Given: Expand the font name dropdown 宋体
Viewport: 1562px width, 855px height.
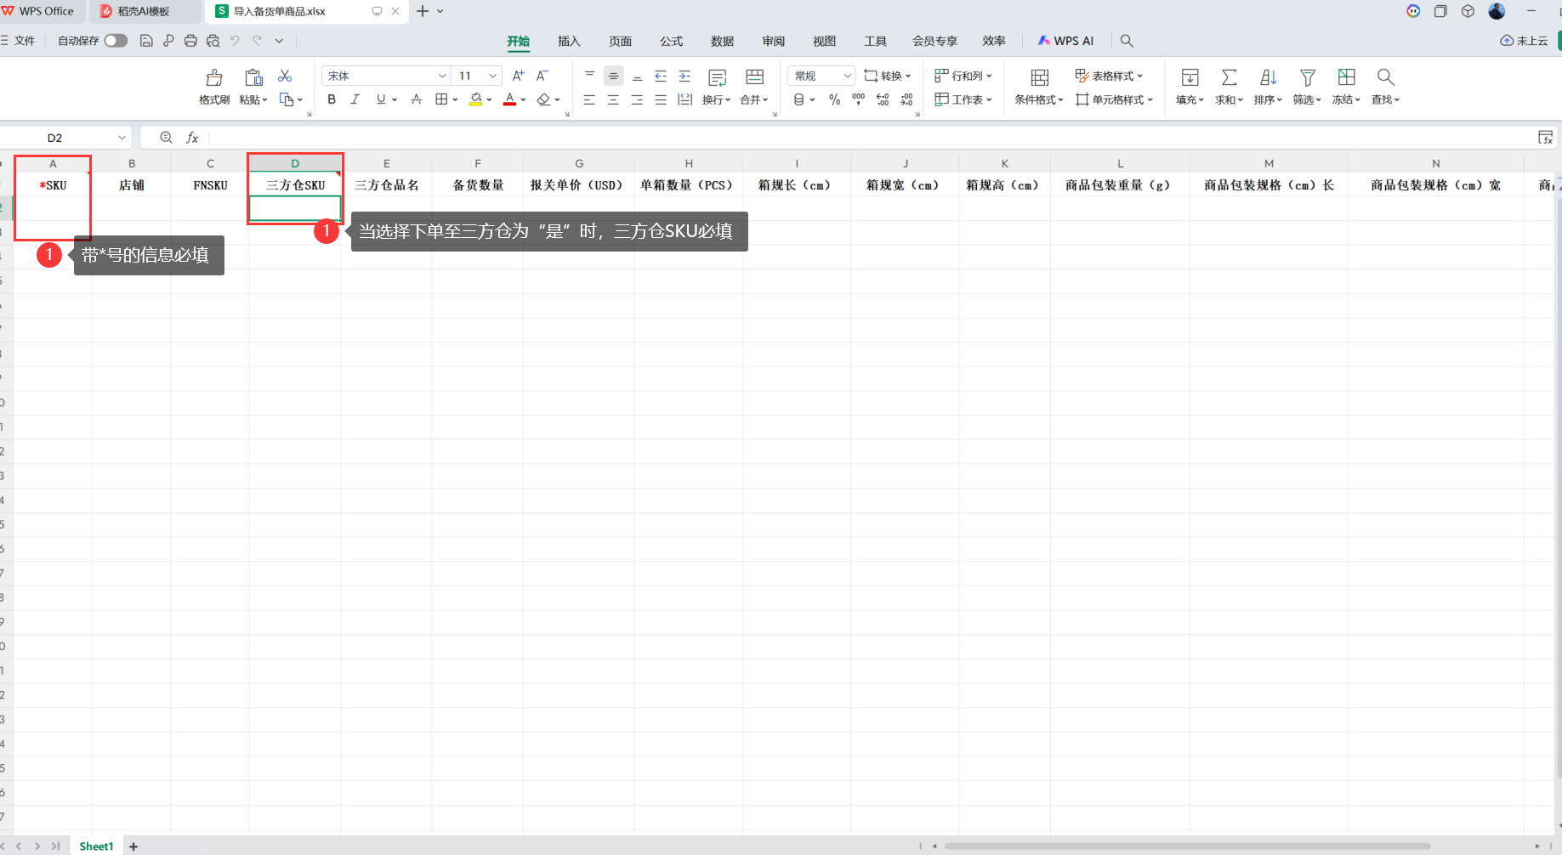Looking at the screenshot, I should (x=442, y=76).
